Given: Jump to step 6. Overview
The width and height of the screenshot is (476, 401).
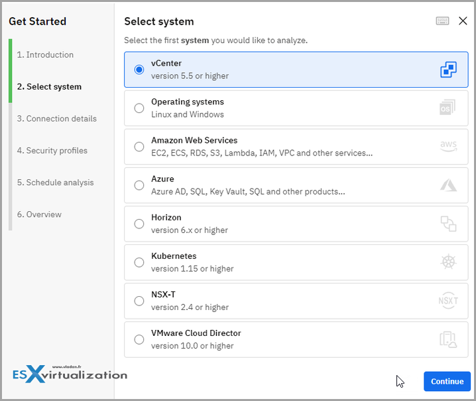Looking at the screenshot, I should (x=39, y=214).
